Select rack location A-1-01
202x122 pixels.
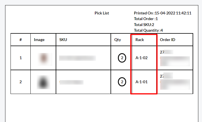141,82
